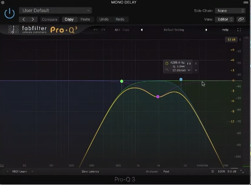Open the Help menu
The image size is (251, 185).
225,30
